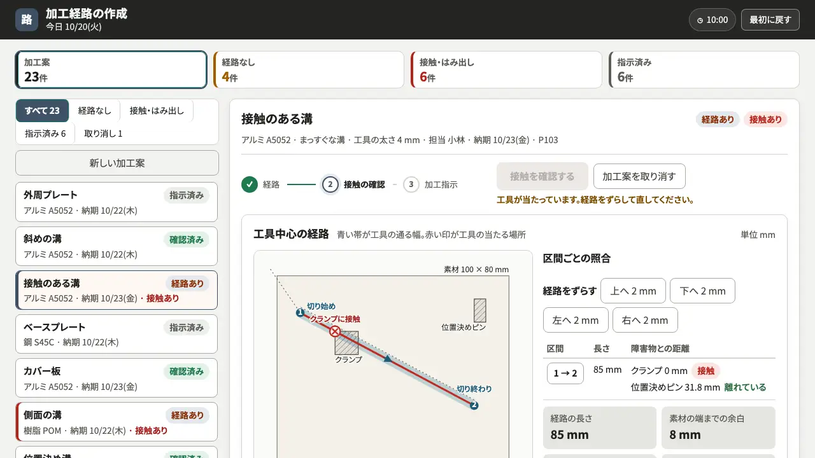Click the disabled 接触を確認する button
Image resolution: width=815 pixels, height=458 pixels.
pyautogui.click(x=542, y=176)
